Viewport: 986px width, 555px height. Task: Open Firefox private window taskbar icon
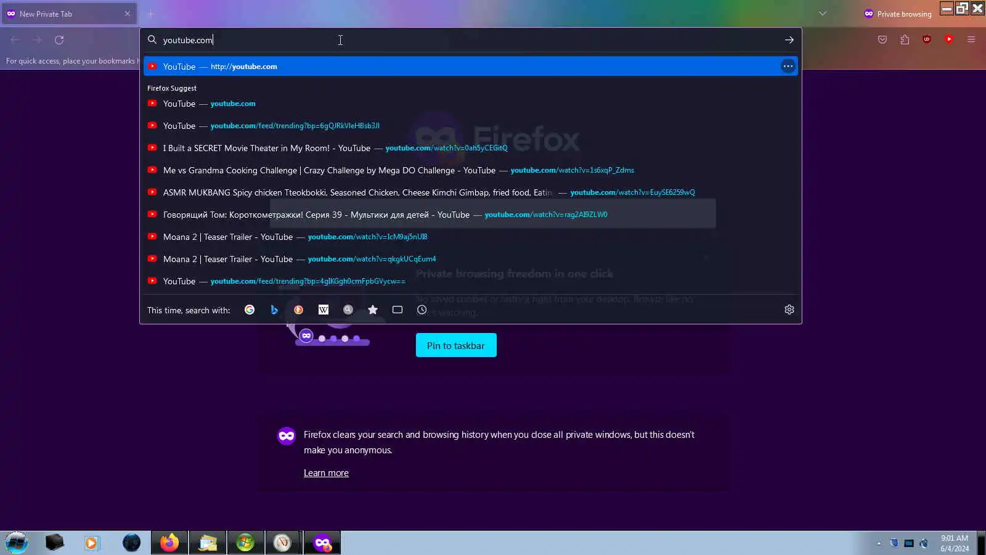point(322,543)
